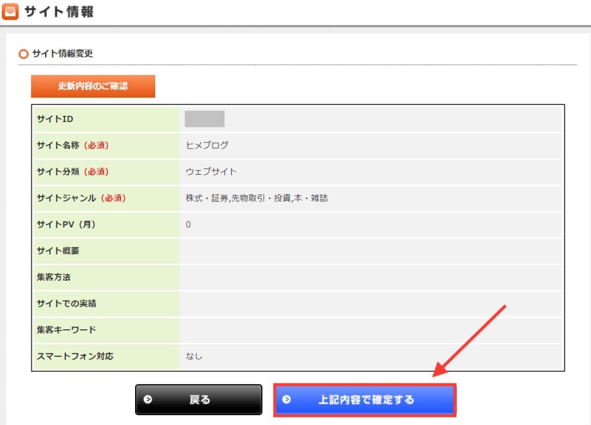Click the site category value ウェブサイト

coord(211,172)
